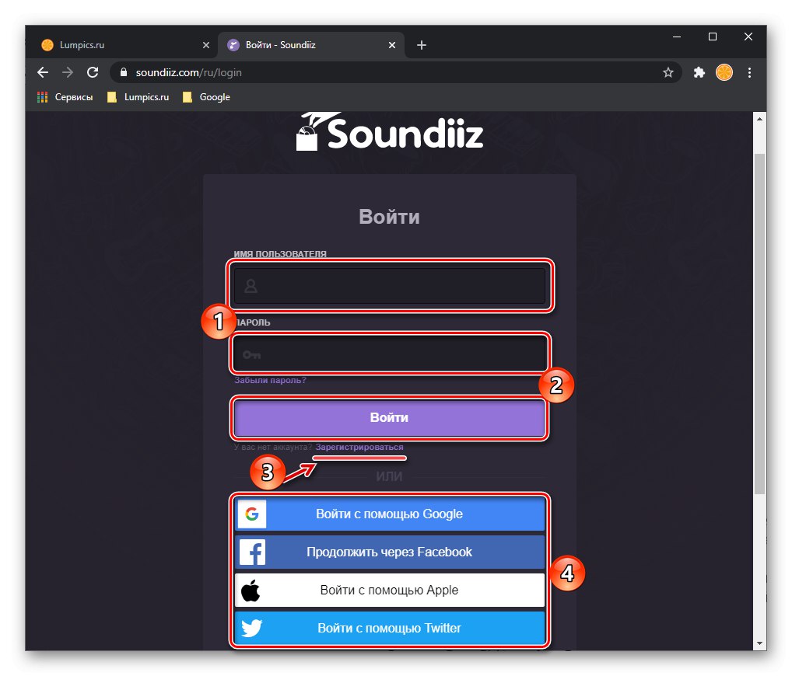792x676 pixels.
Task: Click the page vertical scrollbar thumb
Action: click(759, 323)
